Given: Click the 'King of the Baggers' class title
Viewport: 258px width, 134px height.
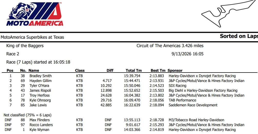Looking at the screenshot, I should coord(25,46).
